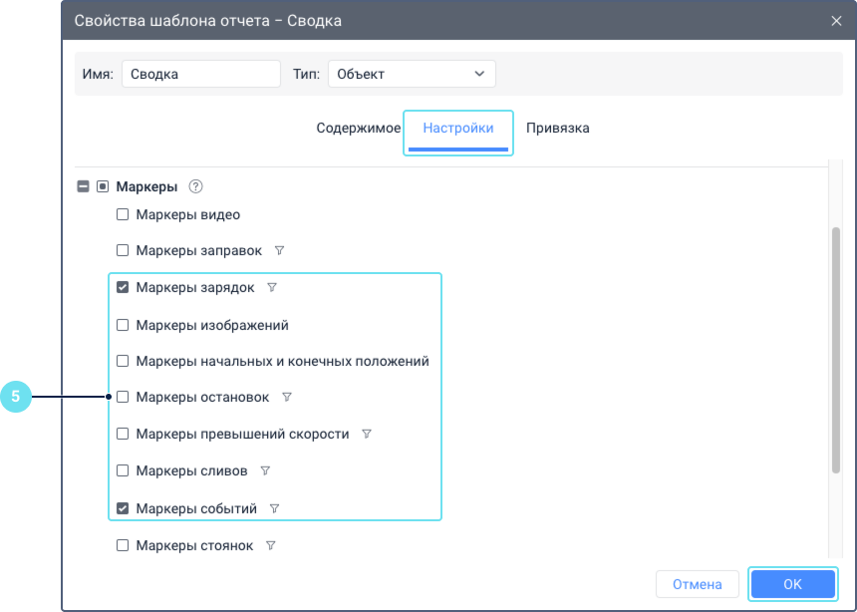Collapse the Маркеры section

tap(84, 186)
